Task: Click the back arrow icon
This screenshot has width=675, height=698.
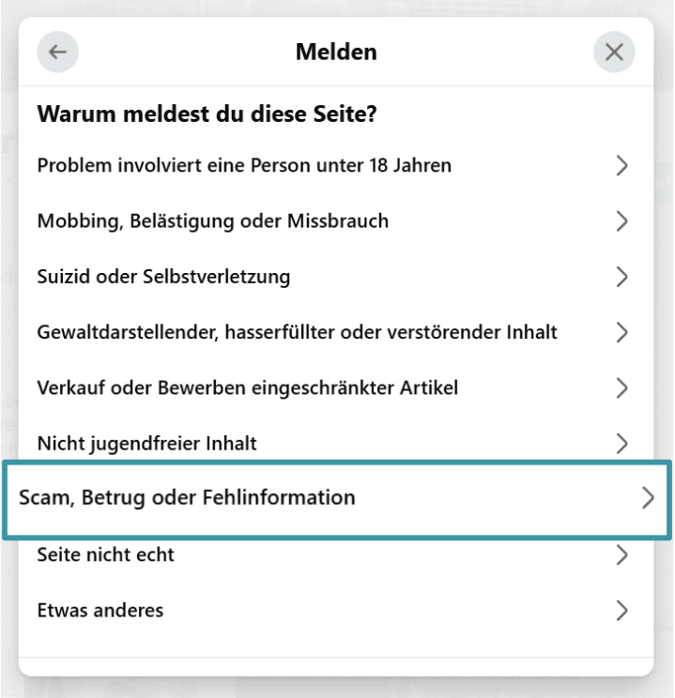Action: click(x=57, y=53)
